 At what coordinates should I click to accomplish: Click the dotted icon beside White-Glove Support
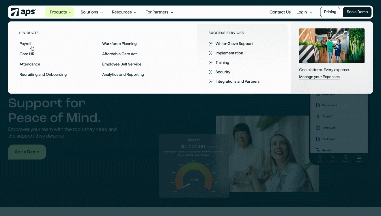click(x=211, y=44)
